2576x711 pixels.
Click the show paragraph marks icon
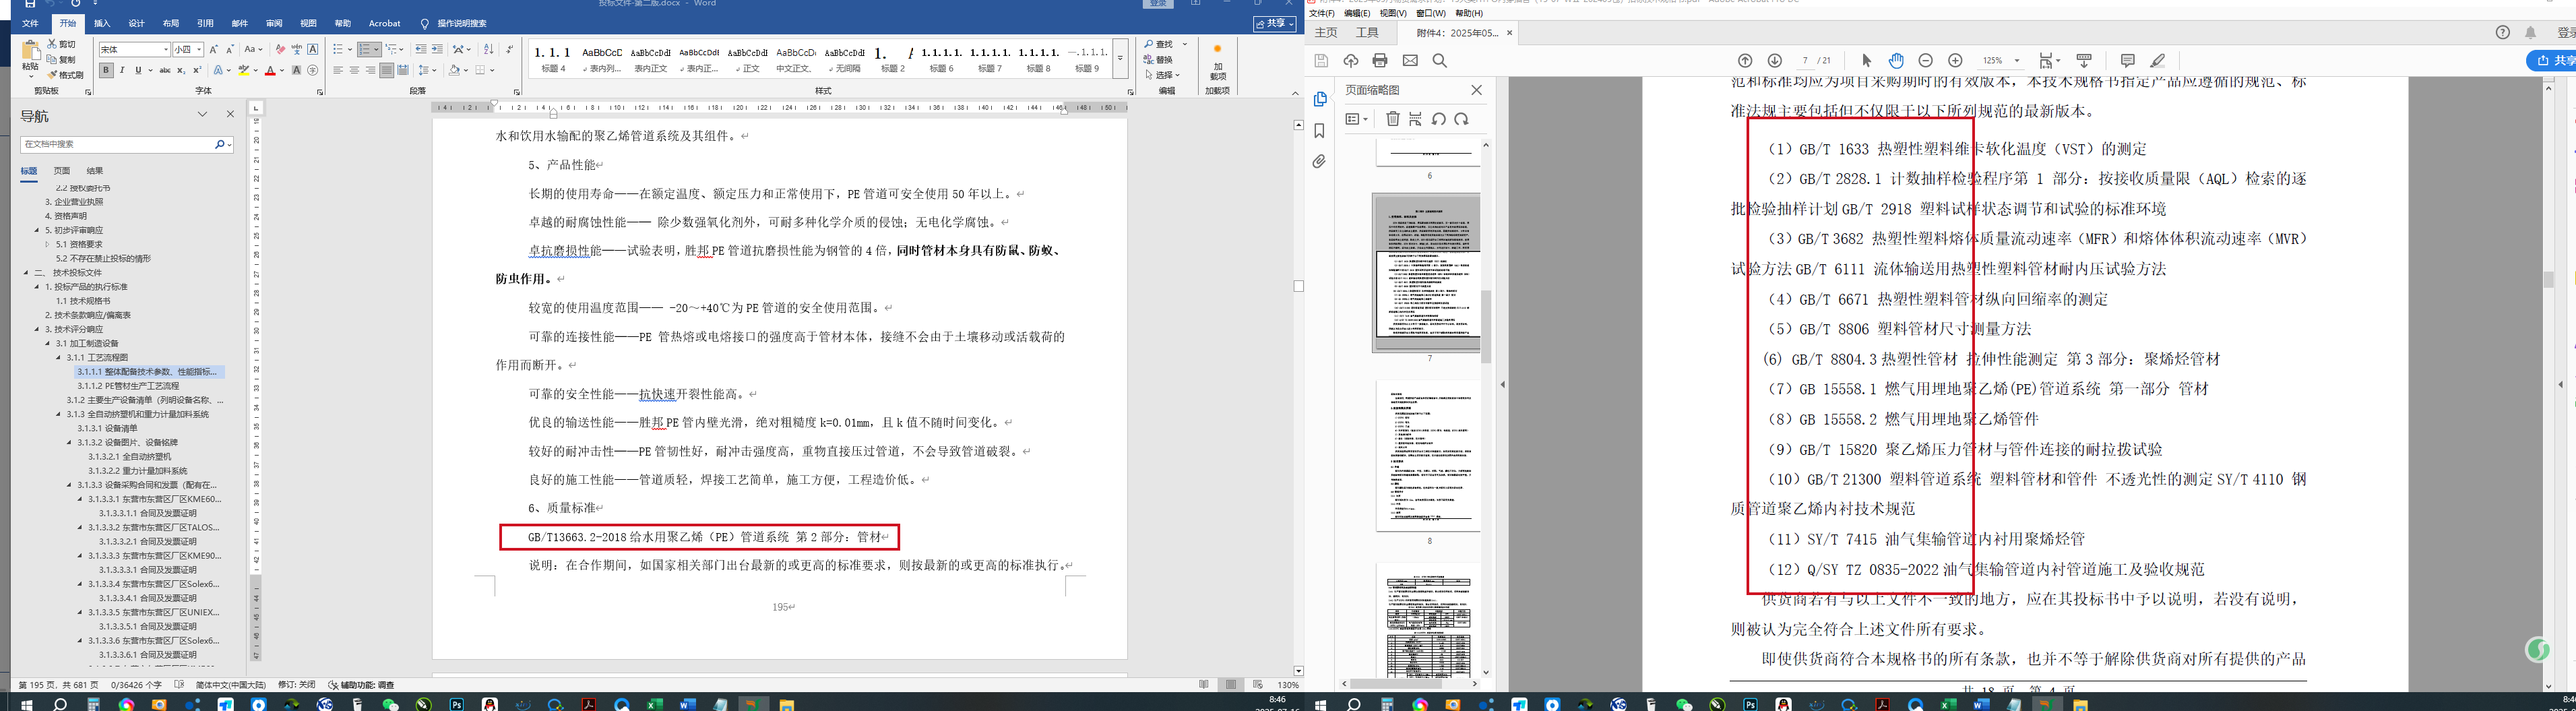click(x=510, y=49)
